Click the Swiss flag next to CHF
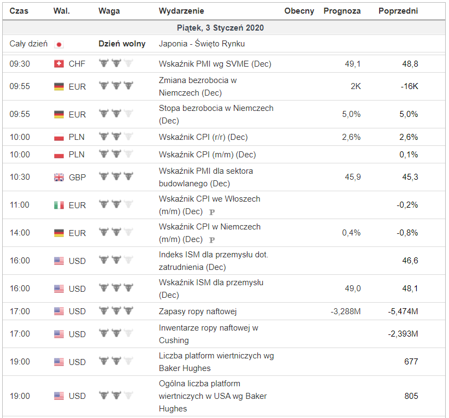This screenshot has width=449, height=418. [59, 64]
